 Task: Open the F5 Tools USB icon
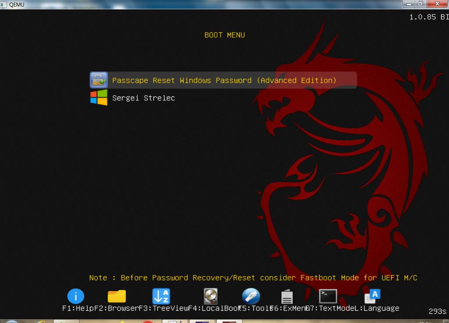pyautogui.click(x=251, y=296)
